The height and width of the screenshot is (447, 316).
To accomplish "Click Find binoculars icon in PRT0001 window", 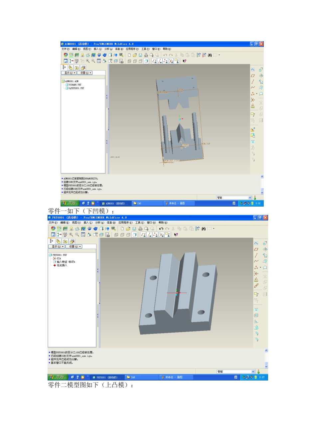I will (203, 229).
